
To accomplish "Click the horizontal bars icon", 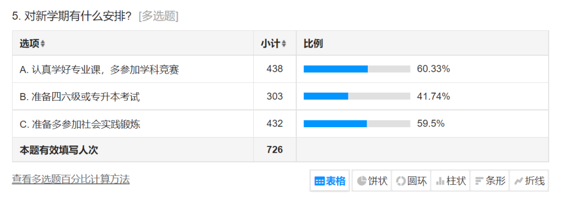I will click(x=479, y=181).
